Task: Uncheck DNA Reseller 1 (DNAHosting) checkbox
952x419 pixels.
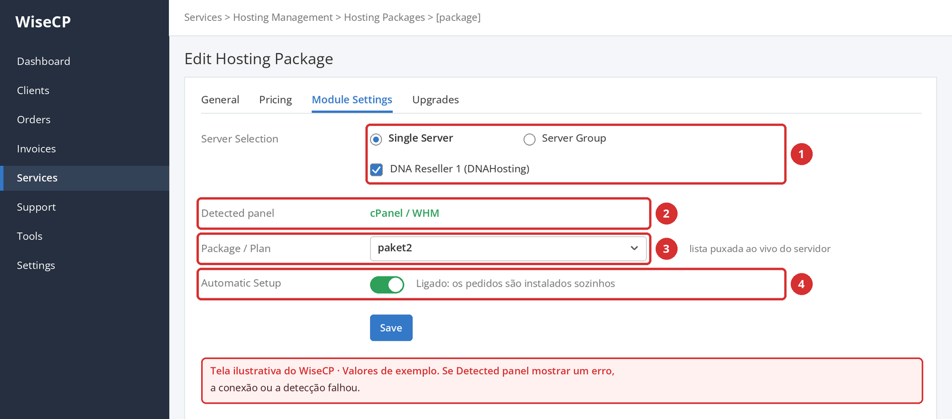Action: click(377, 169)
